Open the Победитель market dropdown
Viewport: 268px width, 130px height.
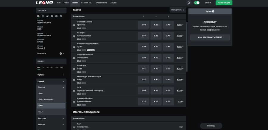click(x=178, y=10)
